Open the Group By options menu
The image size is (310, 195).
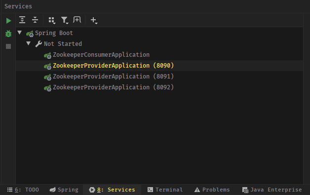tap(52, 20)
